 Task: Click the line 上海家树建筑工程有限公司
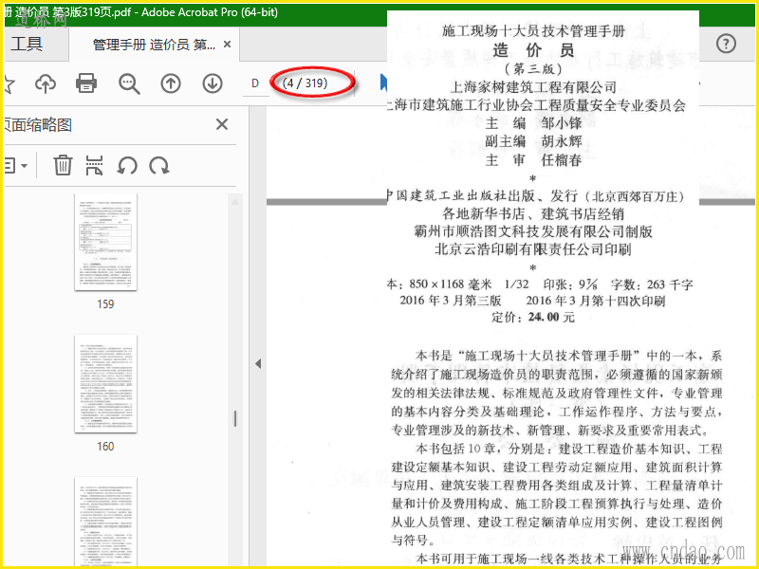coord(533,87)
